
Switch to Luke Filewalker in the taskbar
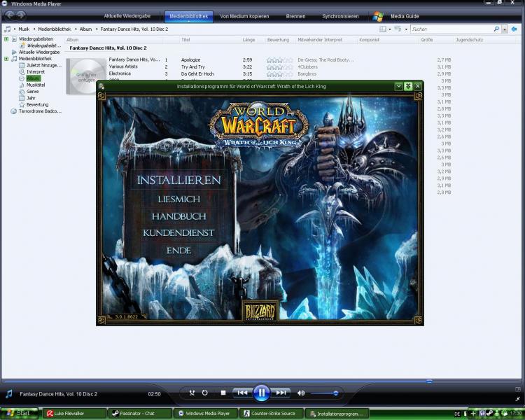pyautogui.click(x=74, y=414)
